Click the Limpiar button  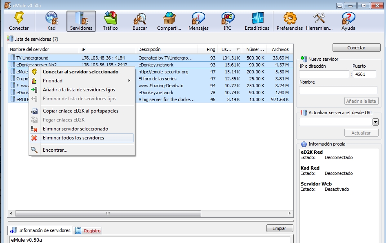280,228
